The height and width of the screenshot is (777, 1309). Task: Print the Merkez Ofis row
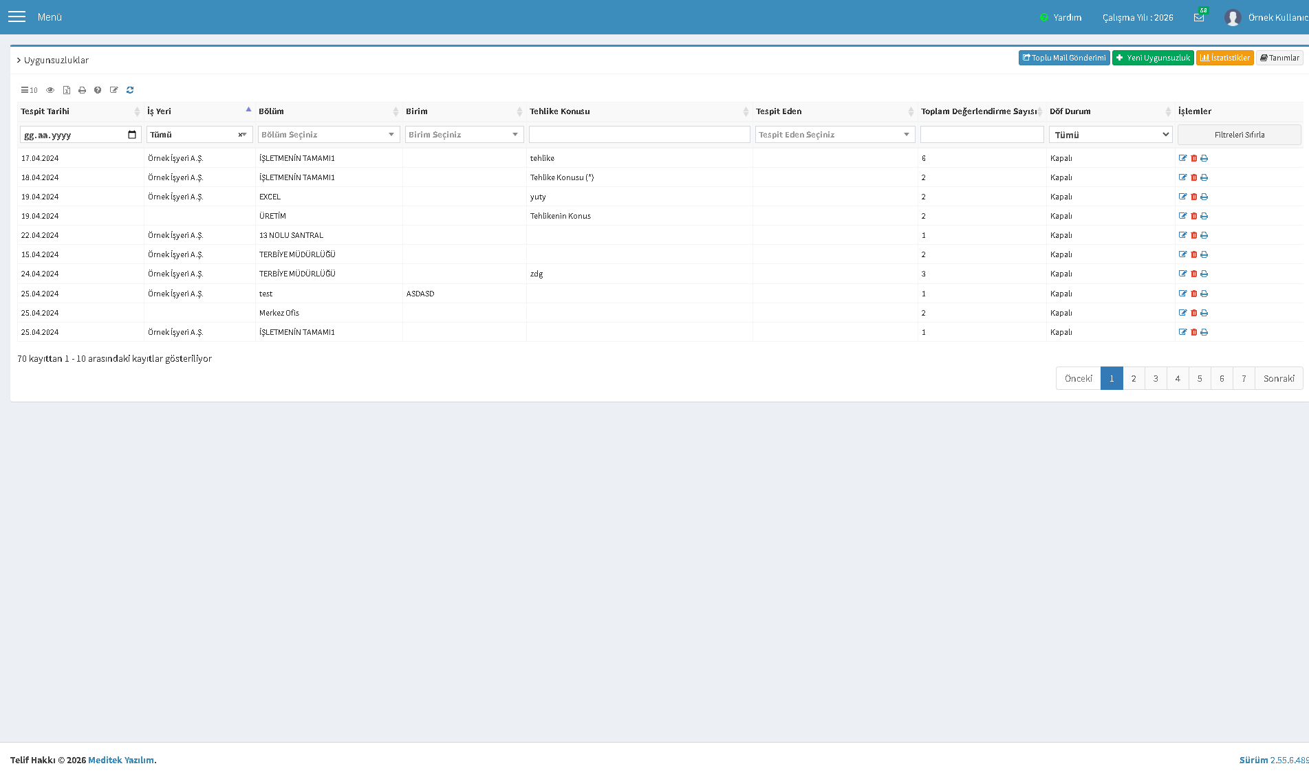click(x=1204, y=313)
